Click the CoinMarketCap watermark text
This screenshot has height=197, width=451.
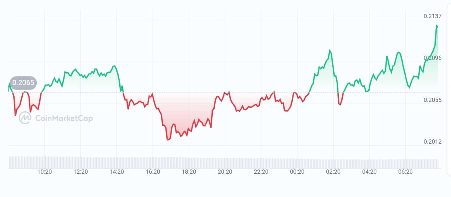(x=64, y=118)
